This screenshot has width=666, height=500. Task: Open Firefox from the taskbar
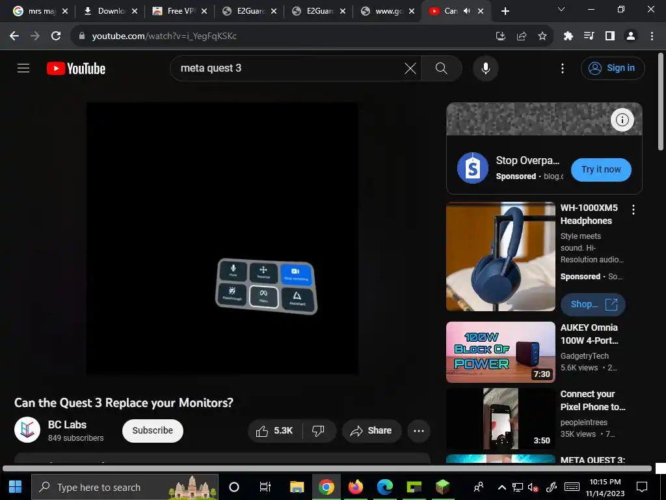356,487
